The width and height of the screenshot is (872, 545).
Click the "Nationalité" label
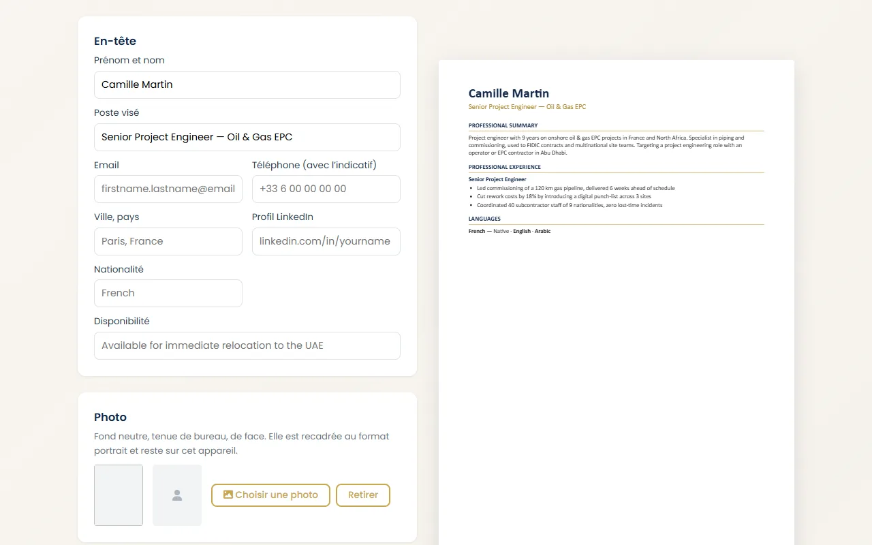point(119,269)
